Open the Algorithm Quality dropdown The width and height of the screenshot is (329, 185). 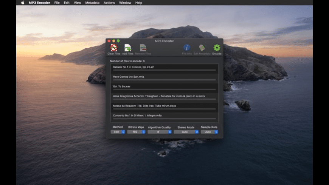coord(160,132)
